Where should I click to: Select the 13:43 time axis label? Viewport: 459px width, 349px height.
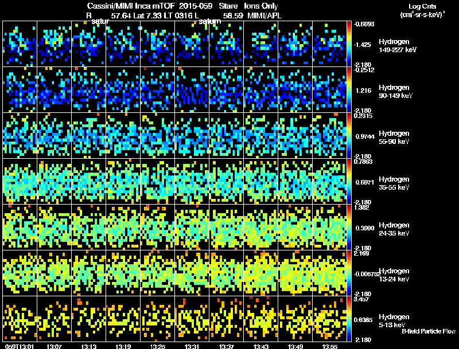(x=261, y=346)
